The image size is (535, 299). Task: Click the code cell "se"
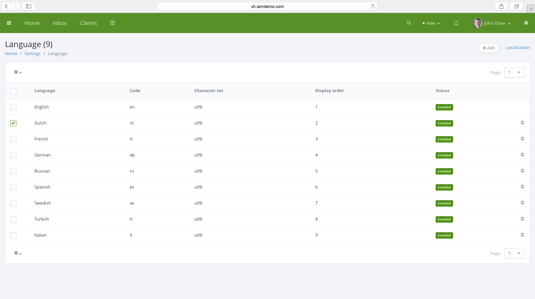pos(132,203)
